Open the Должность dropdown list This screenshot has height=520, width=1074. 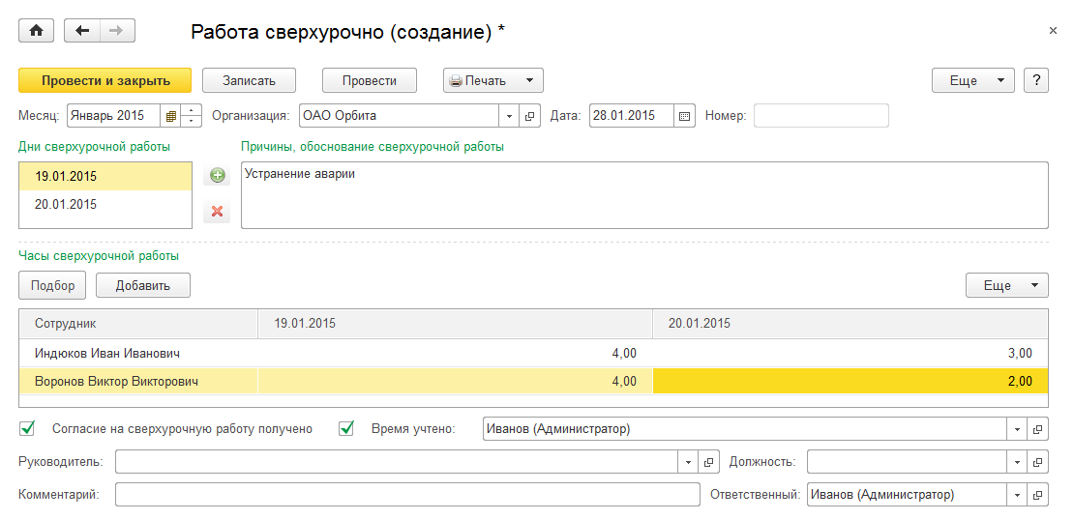tap(1017, 462)
